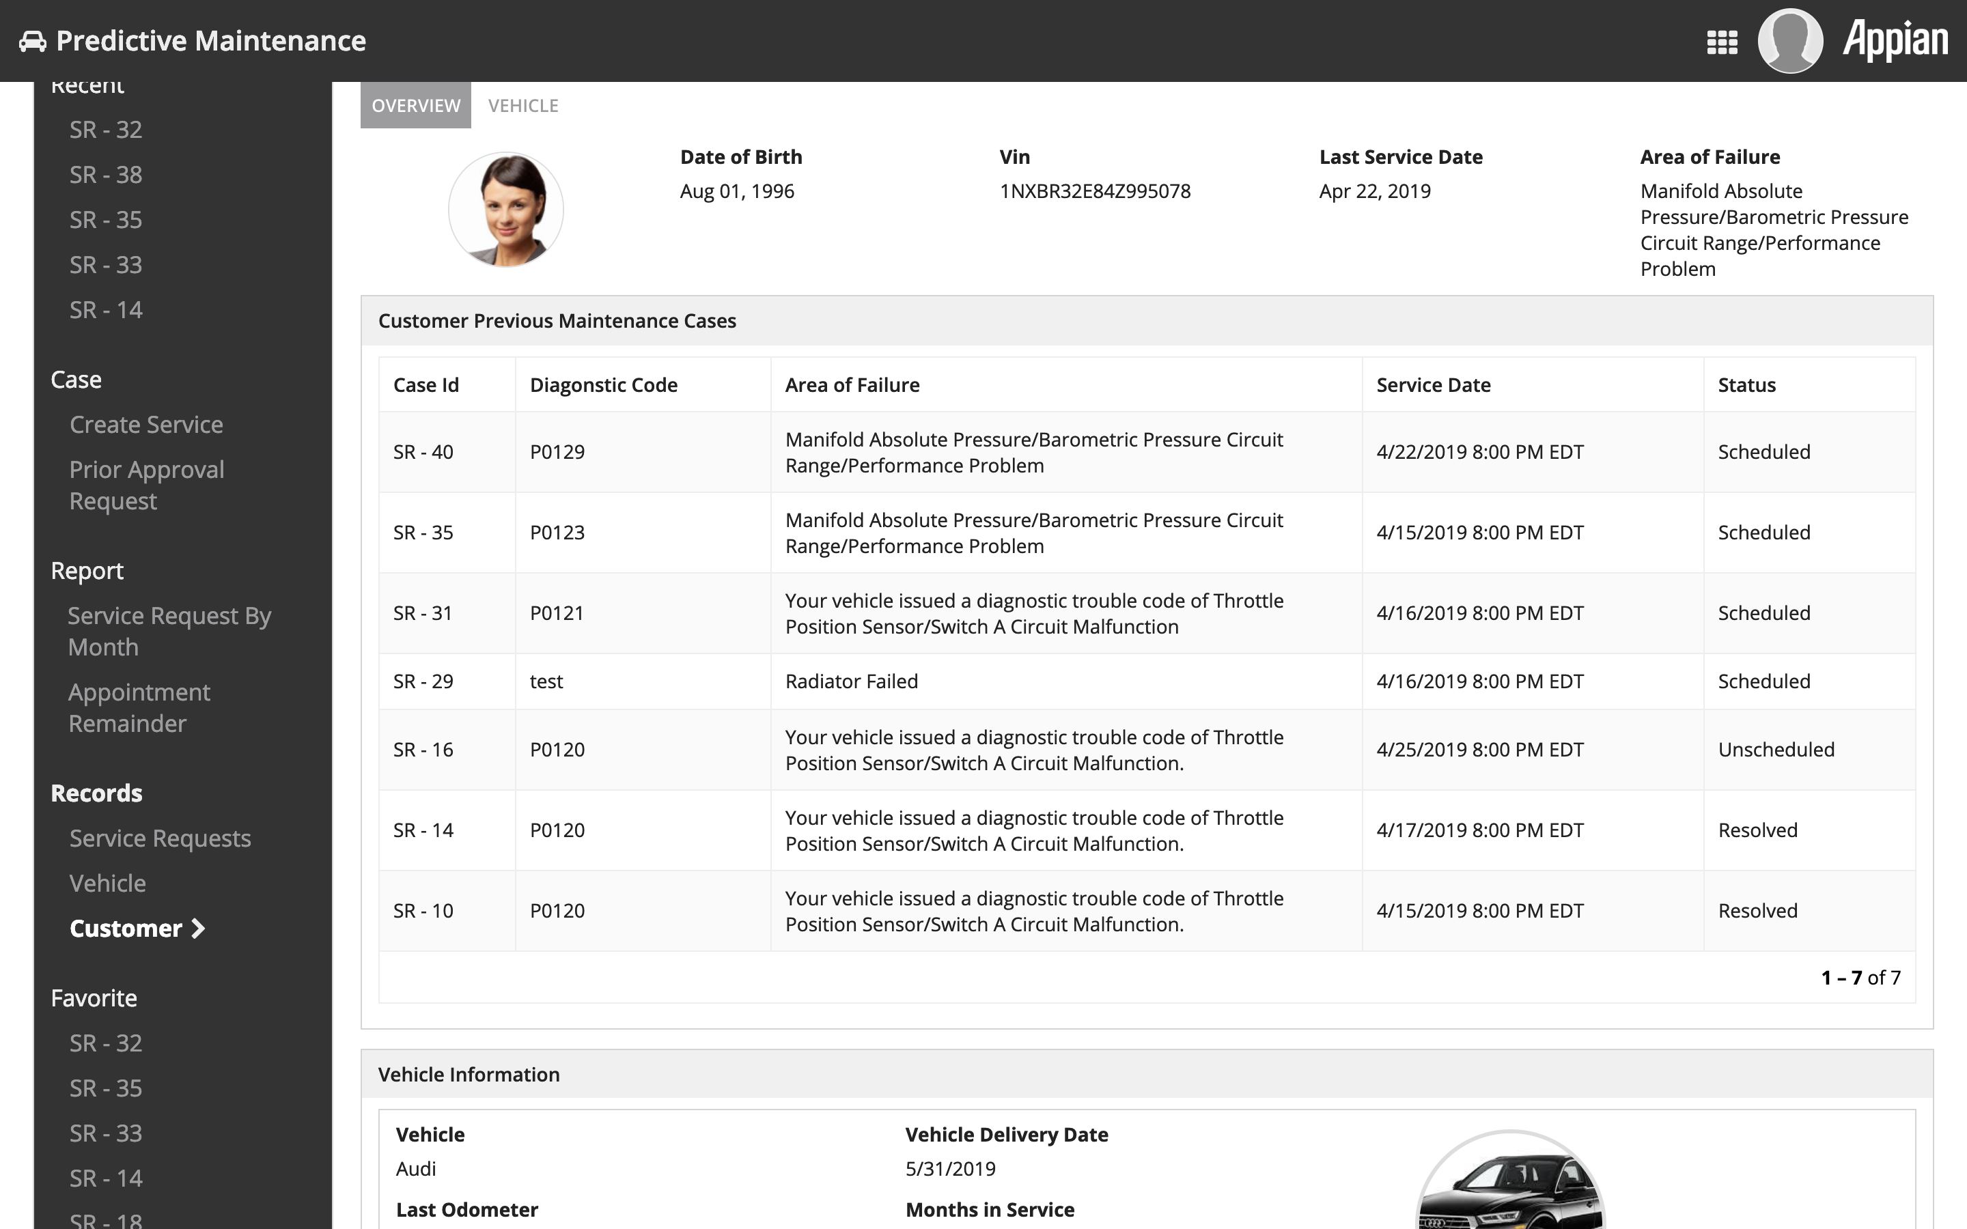The height and width of the screenshot is (1229, 1967).
Task: Open the Vehicle records link in sidebar
Action: [x=107, y=883]
